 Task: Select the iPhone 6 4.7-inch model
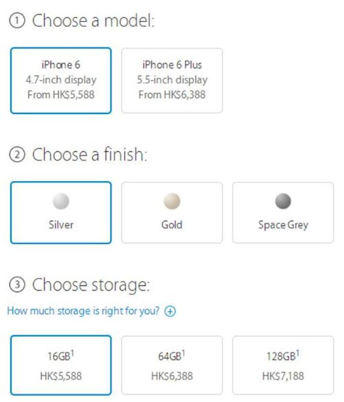tap(61, 80)
